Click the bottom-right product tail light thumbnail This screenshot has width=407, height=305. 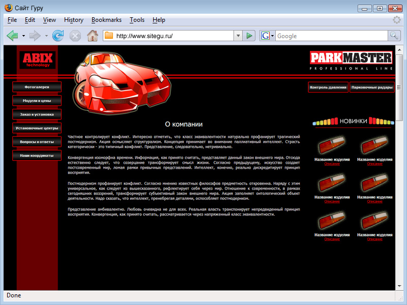pos(374,221)
